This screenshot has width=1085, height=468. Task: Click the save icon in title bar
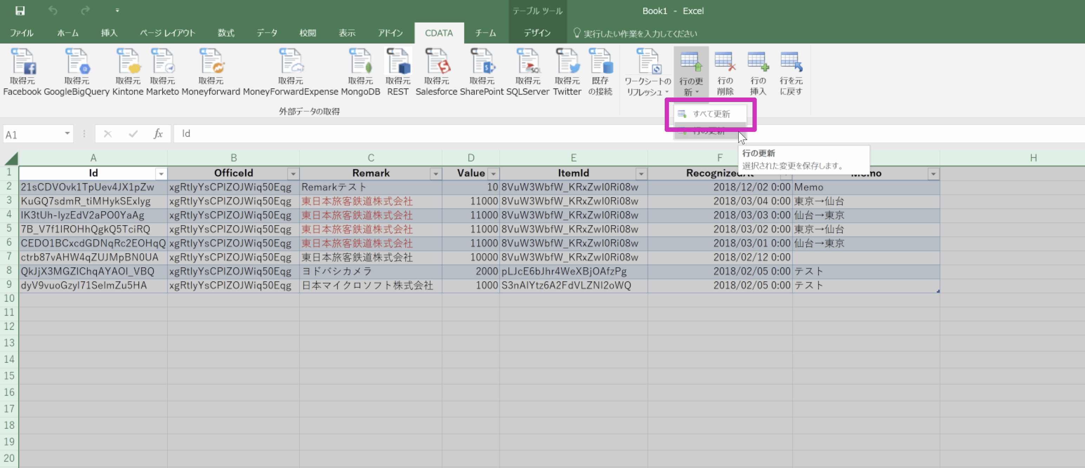(x=20, y=11)
